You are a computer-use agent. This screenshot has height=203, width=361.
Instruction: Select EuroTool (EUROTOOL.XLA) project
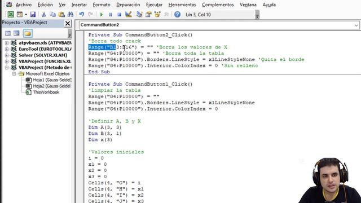coord(45,49)
